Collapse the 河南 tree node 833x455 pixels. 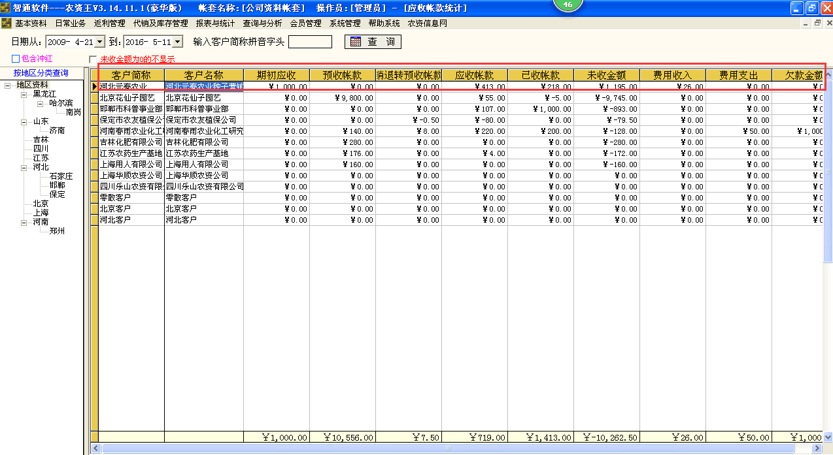(24, 222)
